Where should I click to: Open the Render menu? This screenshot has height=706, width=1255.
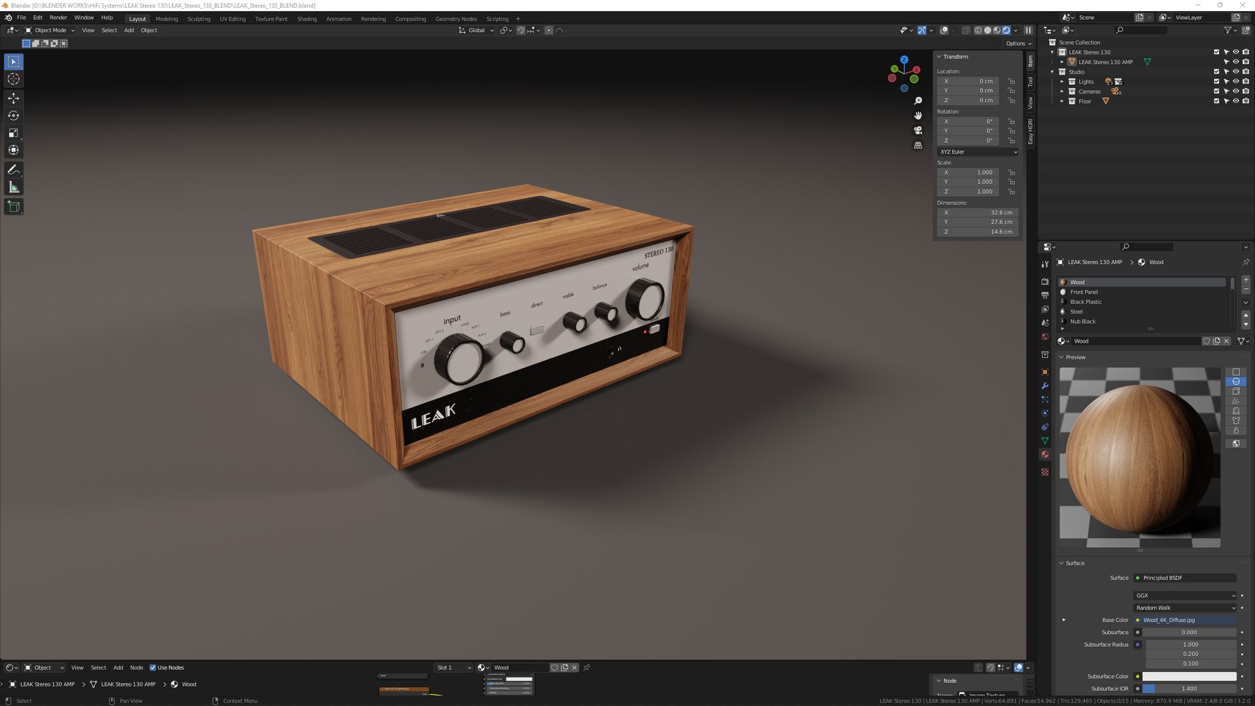click(x=58, y=18)
